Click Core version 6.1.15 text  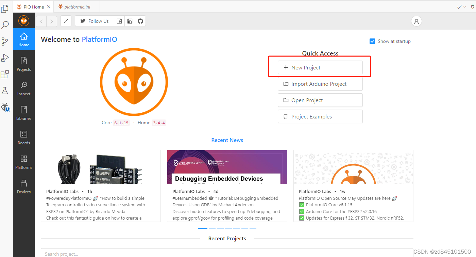point(121,123)
